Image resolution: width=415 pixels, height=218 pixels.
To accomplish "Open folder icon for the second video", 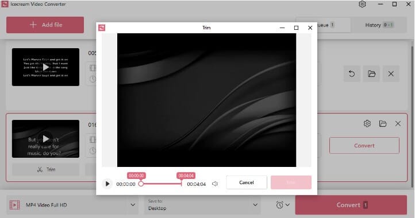I will tap(383, 123).
